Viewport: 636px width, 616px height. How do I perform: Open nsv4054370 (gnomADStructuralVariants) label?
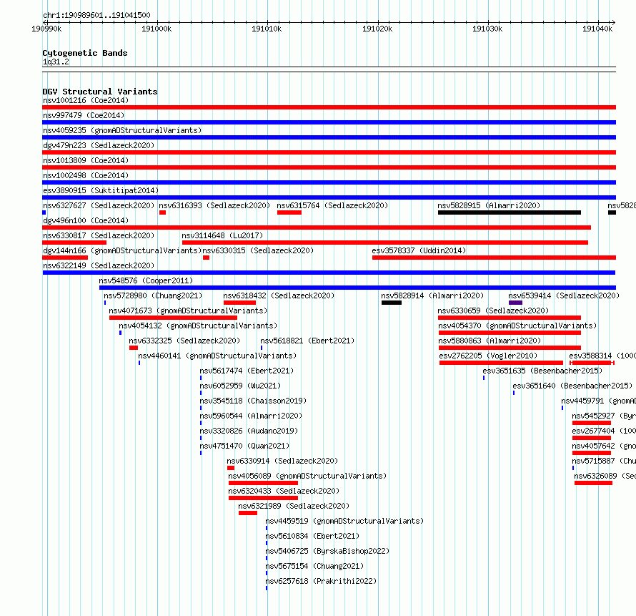[517, 326]
